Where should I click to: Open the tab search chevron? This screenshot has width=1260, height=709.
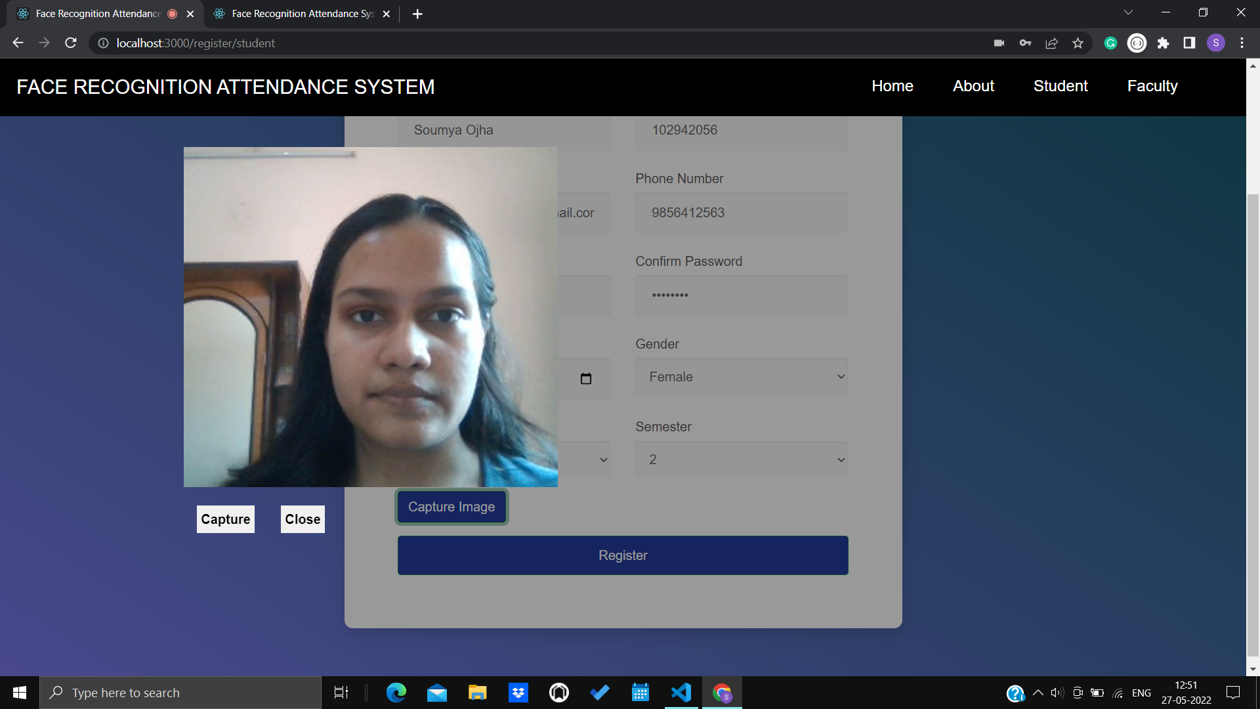1128,12
